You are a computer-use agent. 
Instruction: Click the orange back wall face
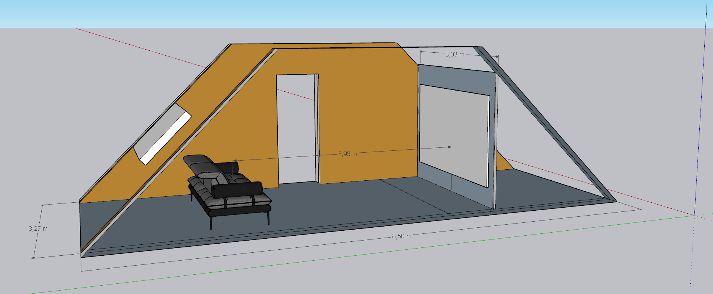point(363,114)
